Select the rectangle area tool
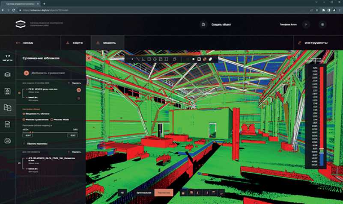The image size is (343, 204). coord(149,59)
